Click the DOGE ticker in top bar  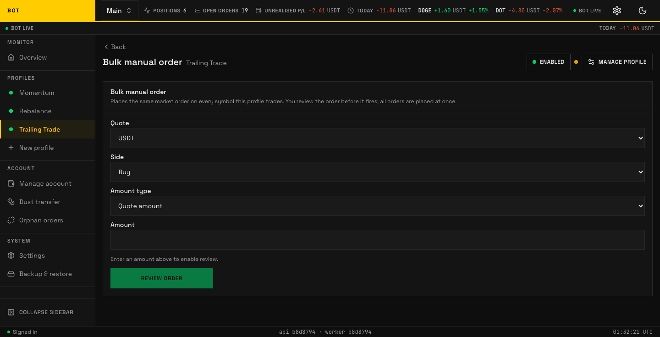[x=453, y=11]
